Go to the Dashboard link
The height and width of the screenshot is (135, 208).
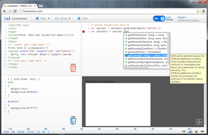coord(183,20)
